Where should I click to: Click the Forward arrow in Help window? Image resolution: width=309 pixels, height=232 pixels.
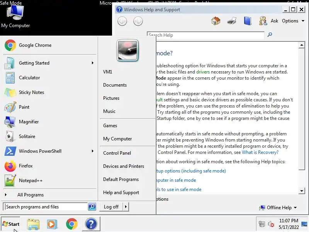tap(138, 21)
